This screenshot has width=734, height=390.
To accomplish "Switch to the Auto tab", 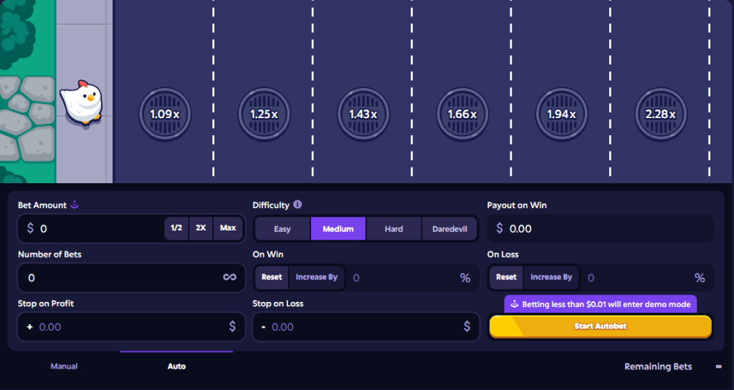I will 176,366.
